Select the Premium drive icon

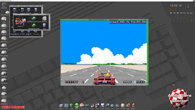pos(4,66)
